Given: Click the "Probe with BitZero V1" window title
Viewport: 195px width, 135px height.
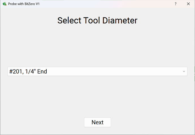Looking at the screenshot, I should pyautogui.click(x=24, y=4).
